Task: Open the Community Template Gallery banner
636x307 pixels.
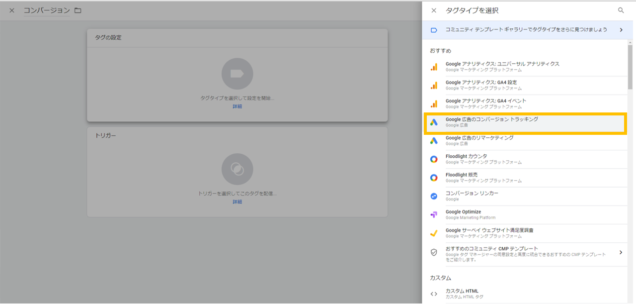Action: coord(528,30)
